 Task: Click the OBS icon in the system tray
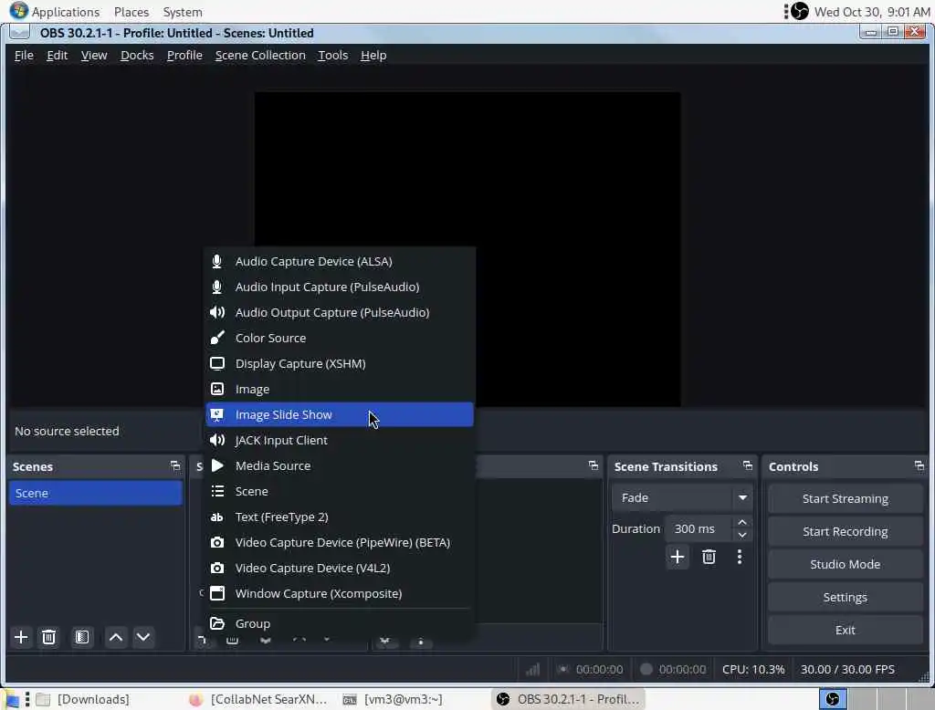(x=800, y=11)
